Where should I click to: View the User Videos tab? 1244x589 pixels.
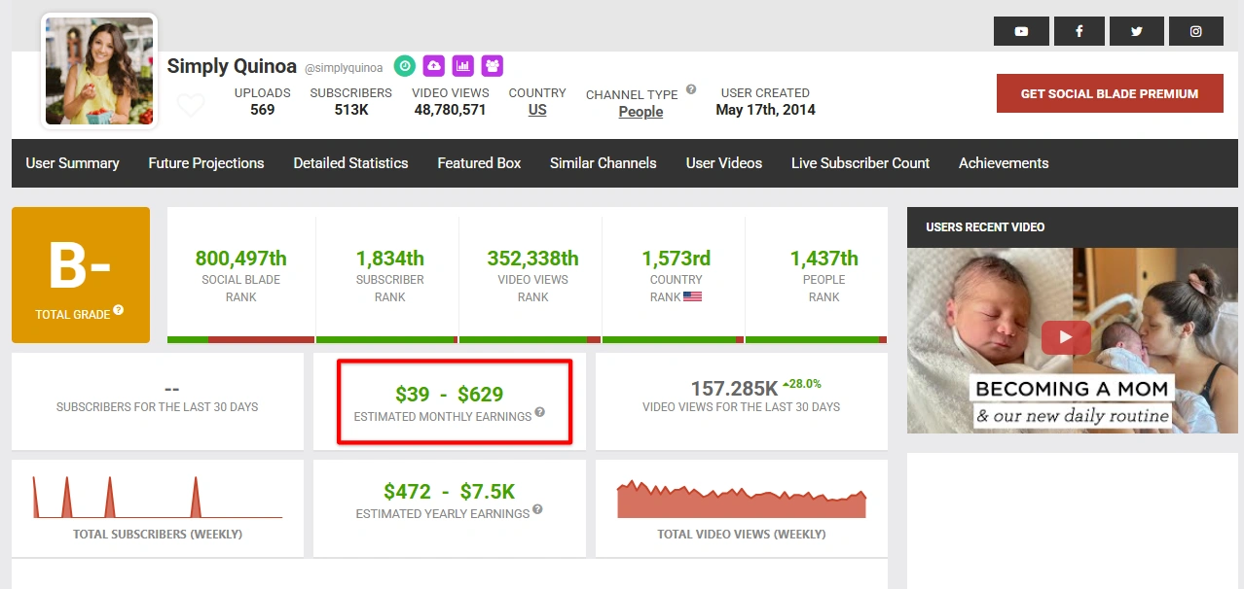pos(724,163)
